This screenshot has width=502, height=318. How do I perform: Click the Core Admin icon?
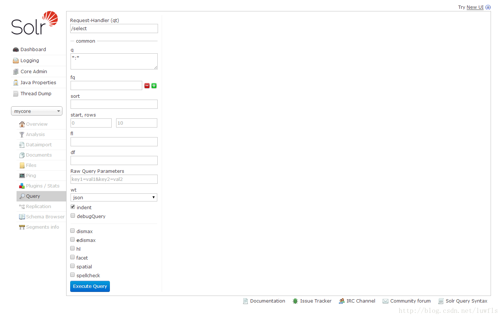tap(15, 72)
